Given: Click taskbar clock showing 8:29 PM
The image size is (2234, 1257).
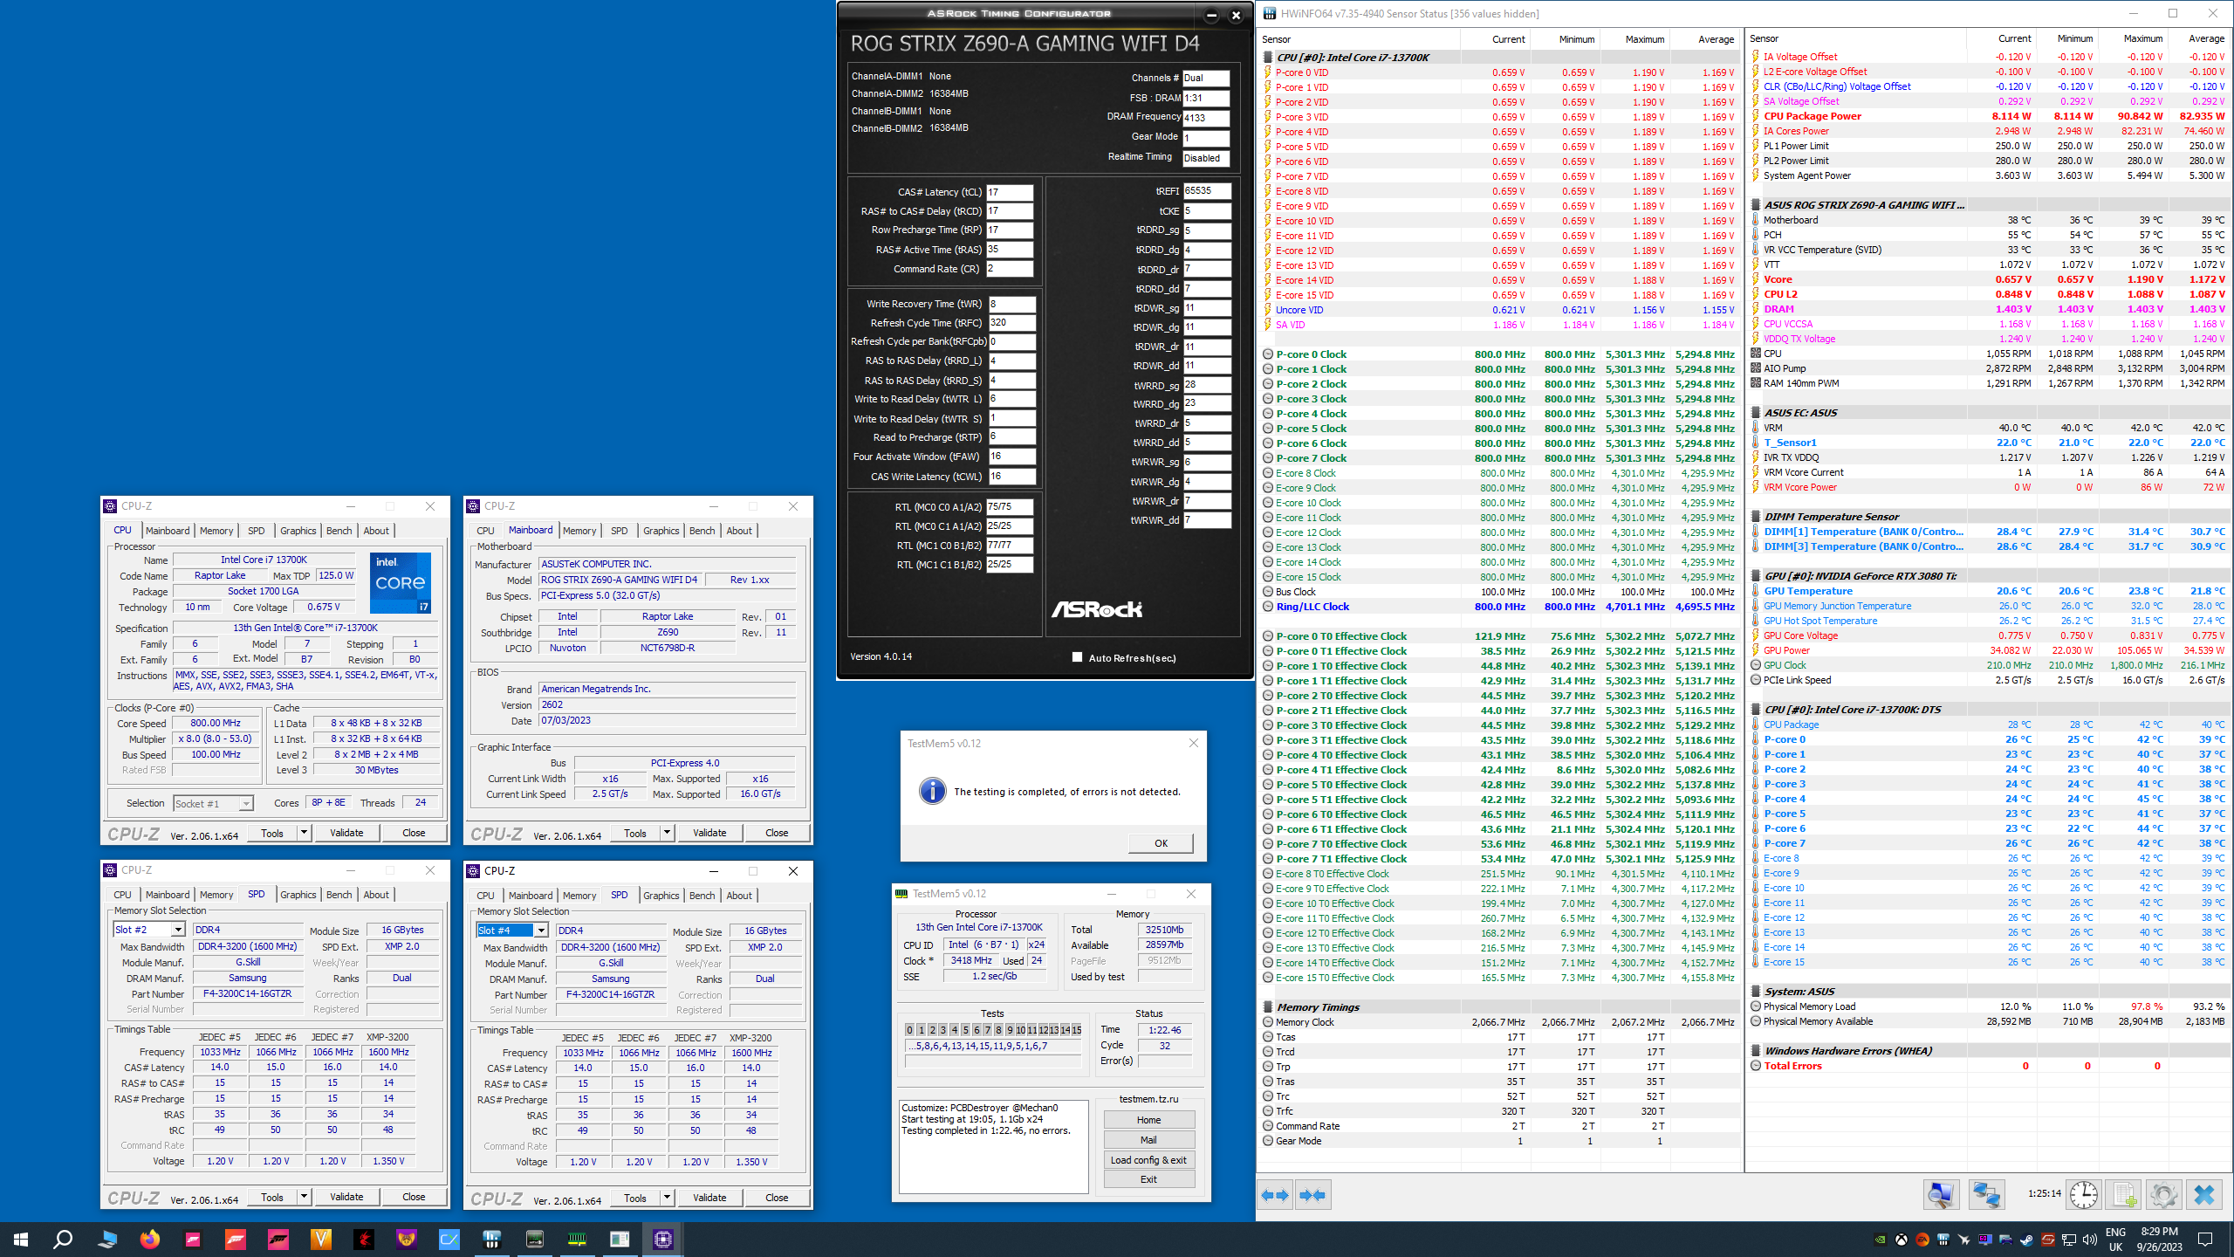Looking at the screenshot, I should pos(2159,1240).
